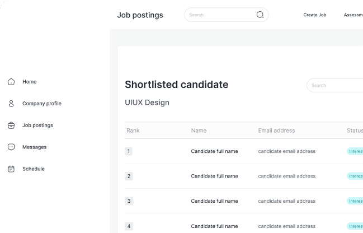363x233 pixels.
Task: Click the Schedule calendar icon
Action: coord(11,169)
